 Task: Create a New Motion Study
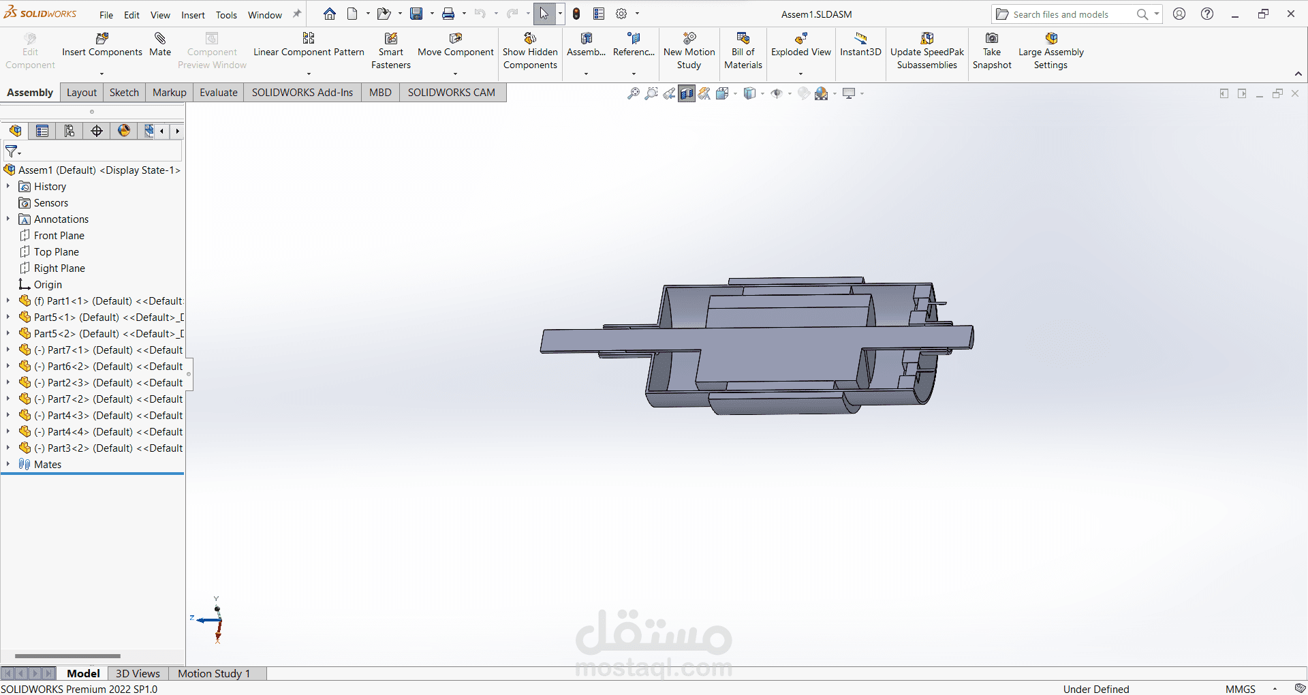click(689, 51)
